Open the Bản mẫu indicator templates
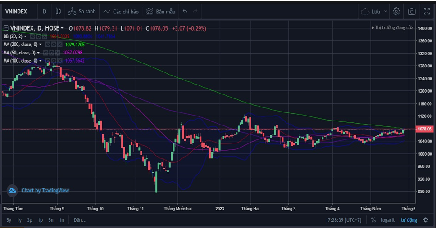Image resolution: width=436 pixels, height=228 pixels. tap(161, 11)
